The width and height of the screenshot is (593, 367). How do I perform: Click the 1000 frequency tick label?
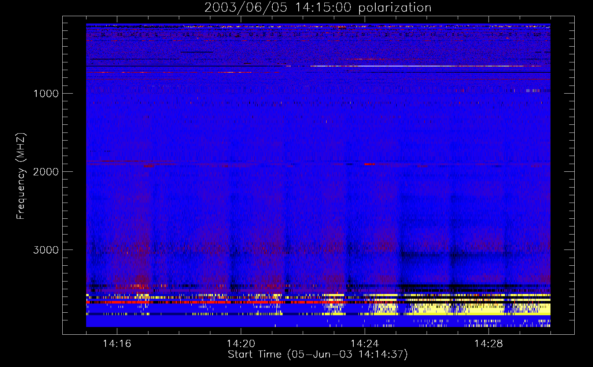point(46,94)
